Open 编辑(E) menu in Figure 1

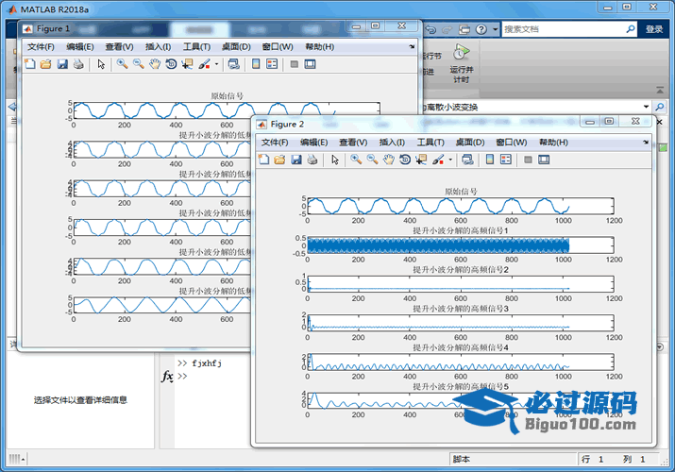coord(80,46)
